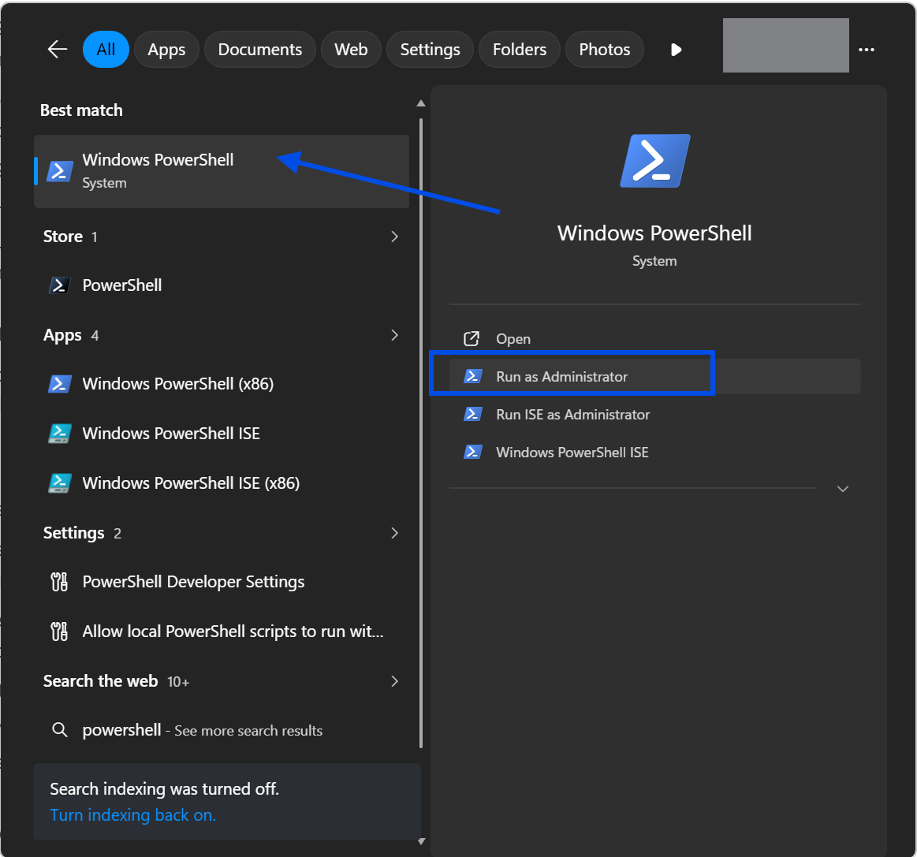The width and height of the screenshot is (917, 857).
Task: Expand the Apps results section chevron
Action: (x=394, y=335)
